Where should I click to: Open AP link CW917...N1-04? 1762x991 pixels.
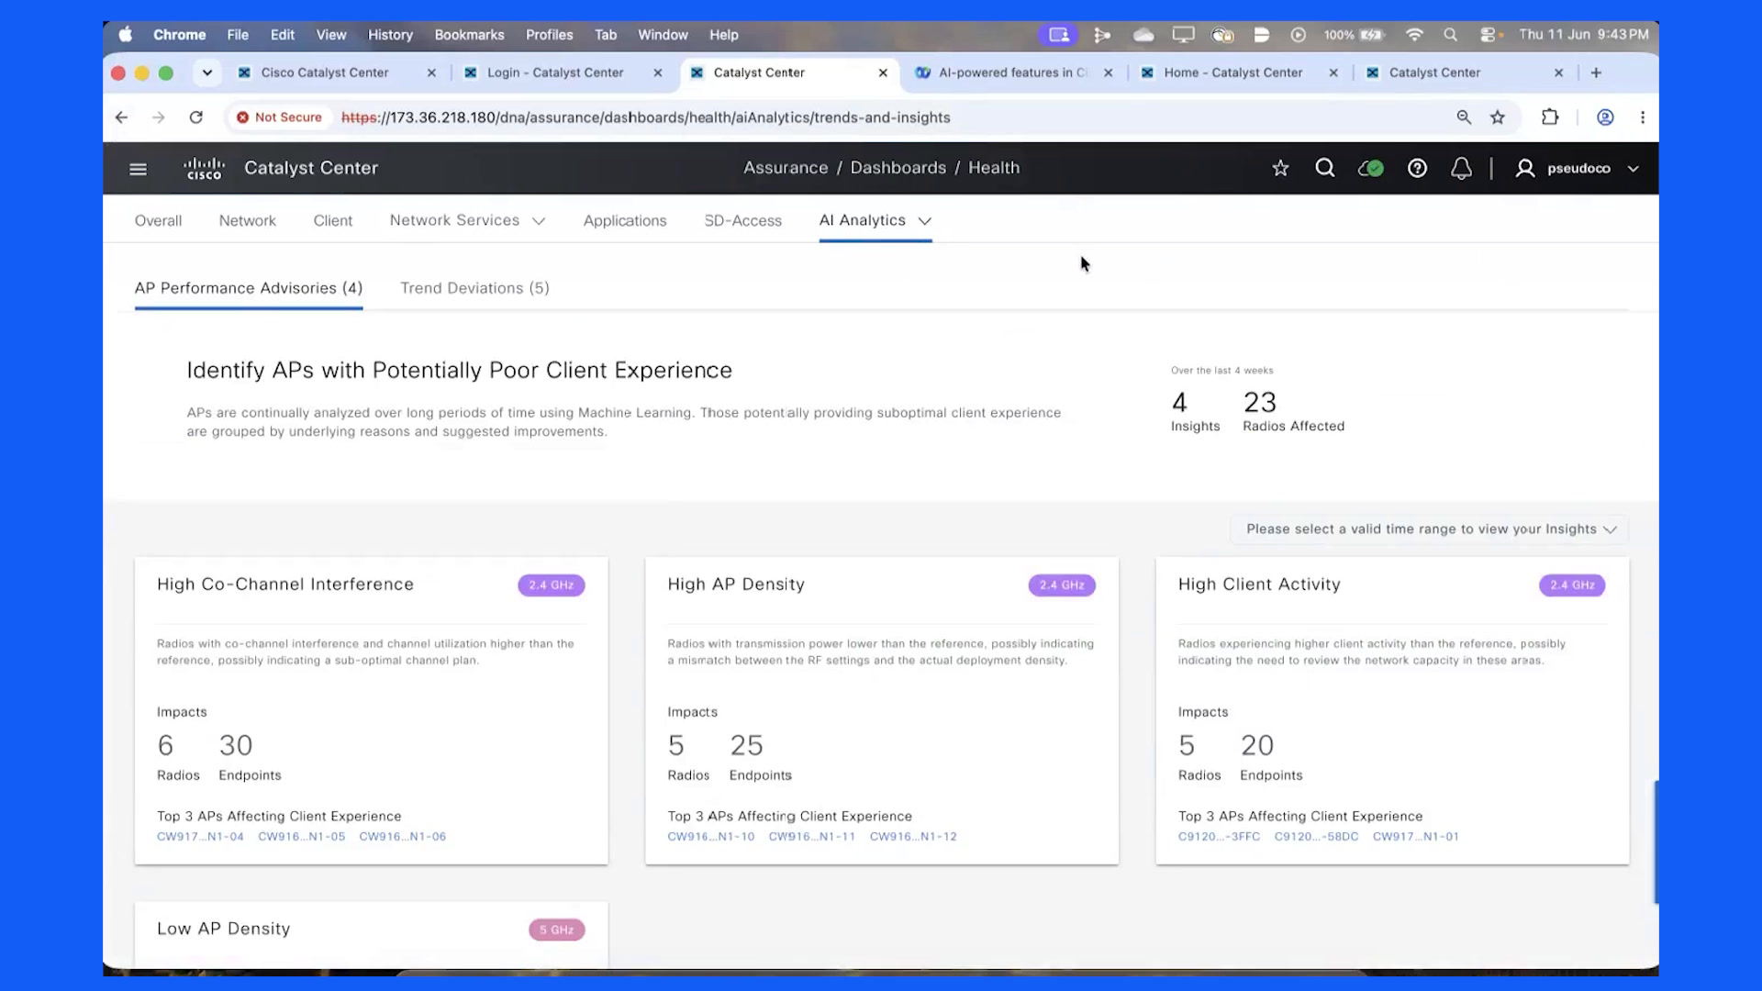[200, 837]
